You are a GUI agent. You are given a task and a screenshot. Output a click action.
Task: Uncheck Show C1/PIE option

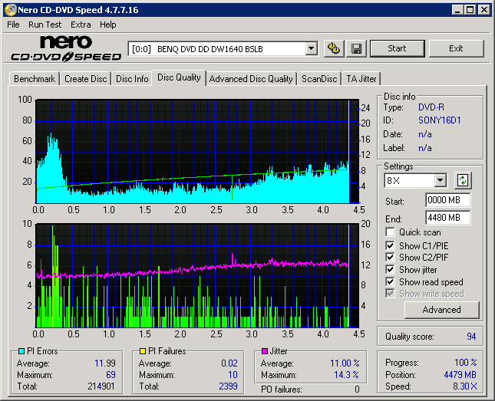pos(391,245)
